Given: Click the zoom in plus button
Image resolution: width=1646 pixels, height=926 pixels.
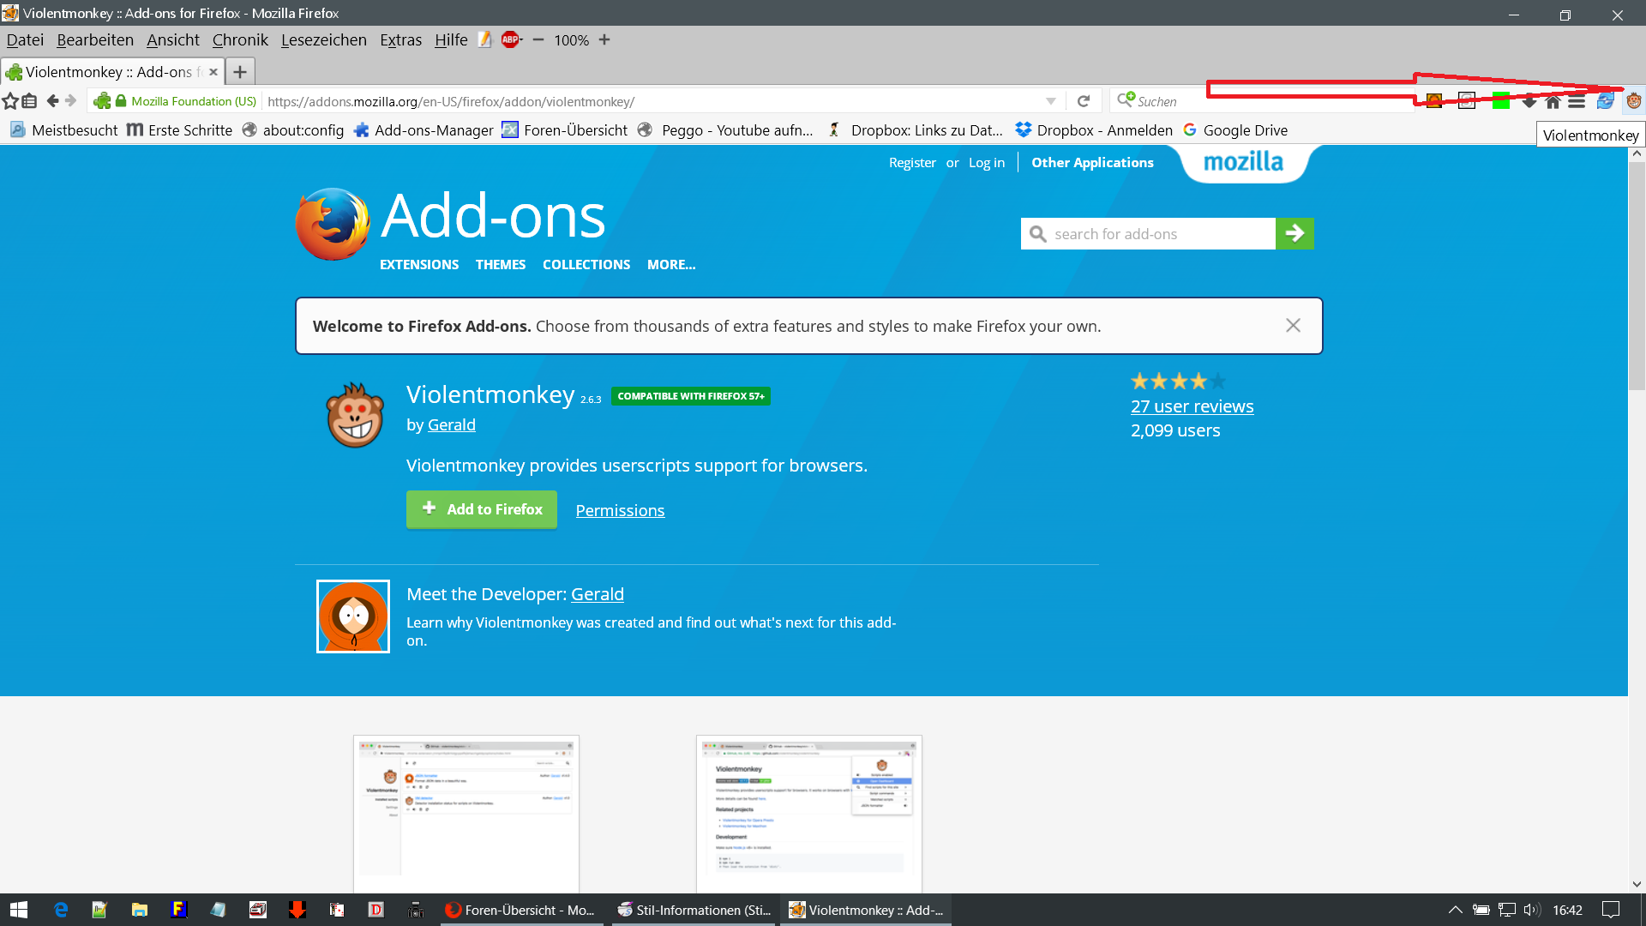Looking at the screenshot, I should (604, 39).
